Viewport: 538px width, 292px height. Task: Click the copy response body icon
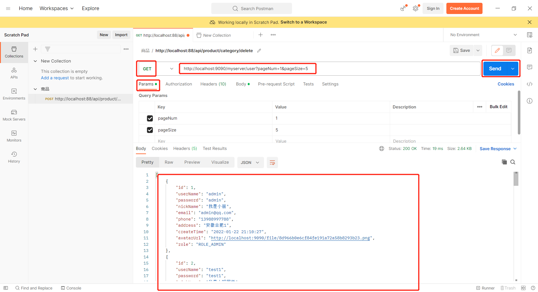point(504,162)
